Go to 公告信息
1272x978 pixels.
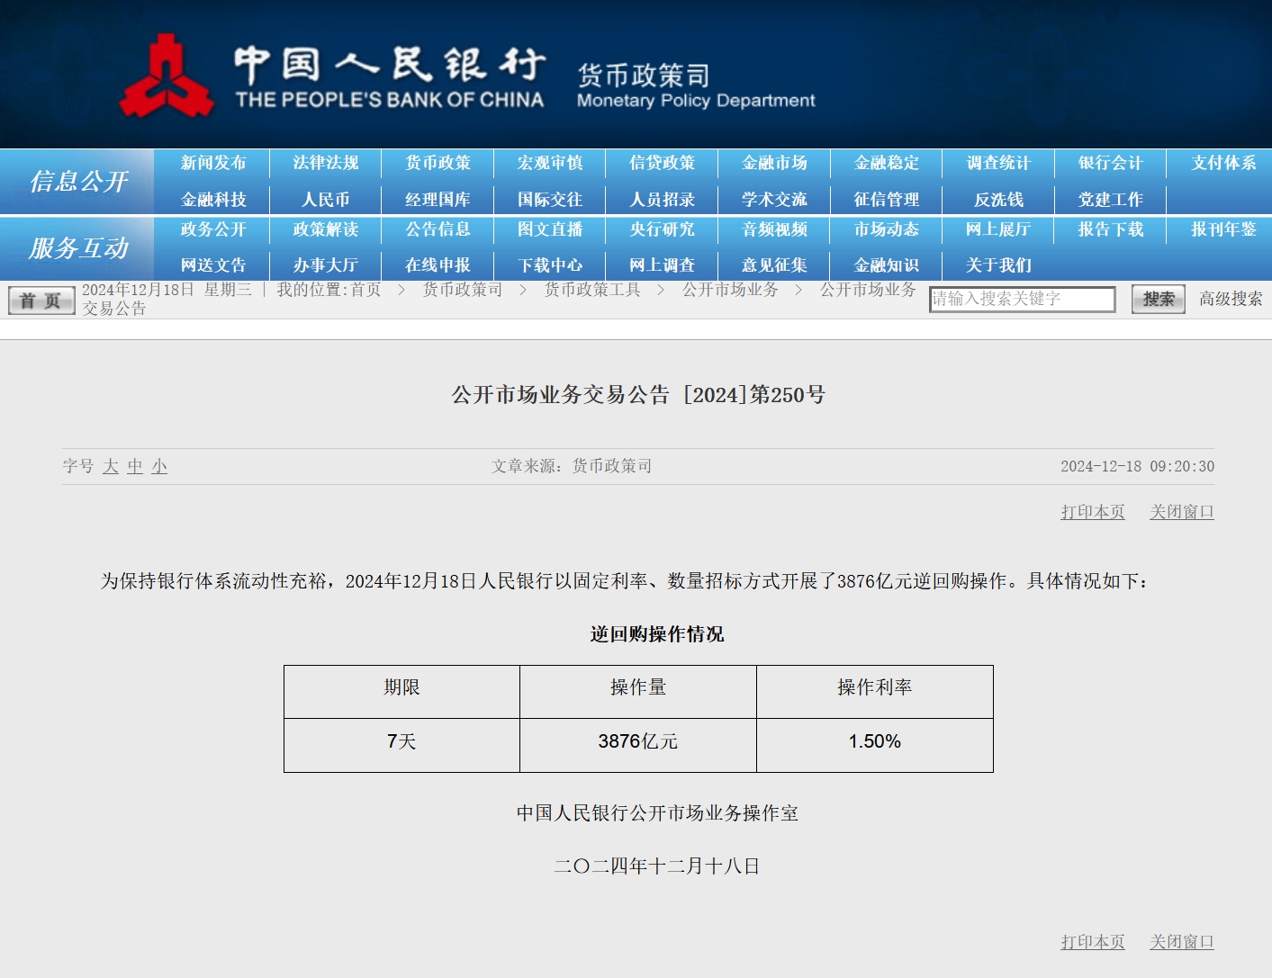click(438, 229)
